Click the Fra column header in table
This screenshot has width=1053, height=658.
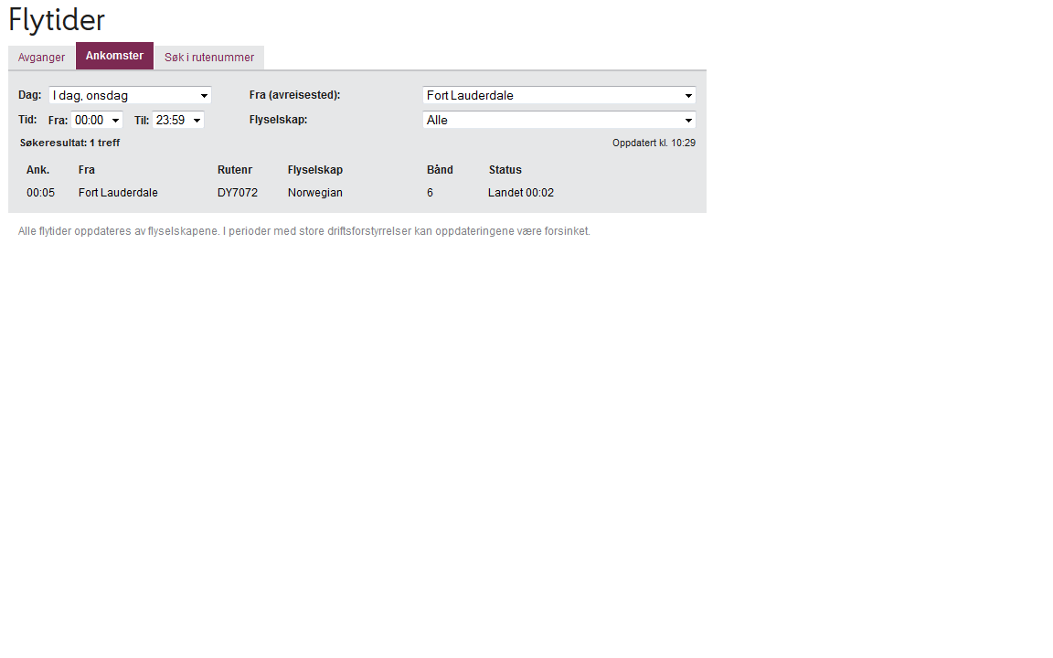(x=87, y=170)
